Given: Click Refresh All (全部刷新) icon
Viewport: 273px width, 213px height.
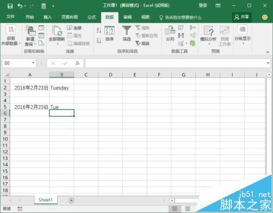Looking at the screenshot, I should (x=57, y=35).
